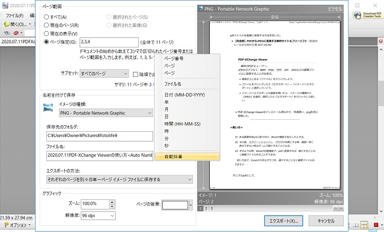Click the horizontal scroll right arrow

click(374, 218)
